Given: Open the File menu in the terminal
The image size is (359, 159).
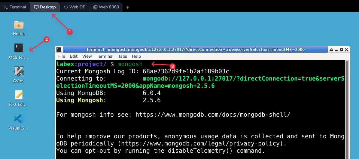Looking at the screenshot, I should (x=62, y=57).
